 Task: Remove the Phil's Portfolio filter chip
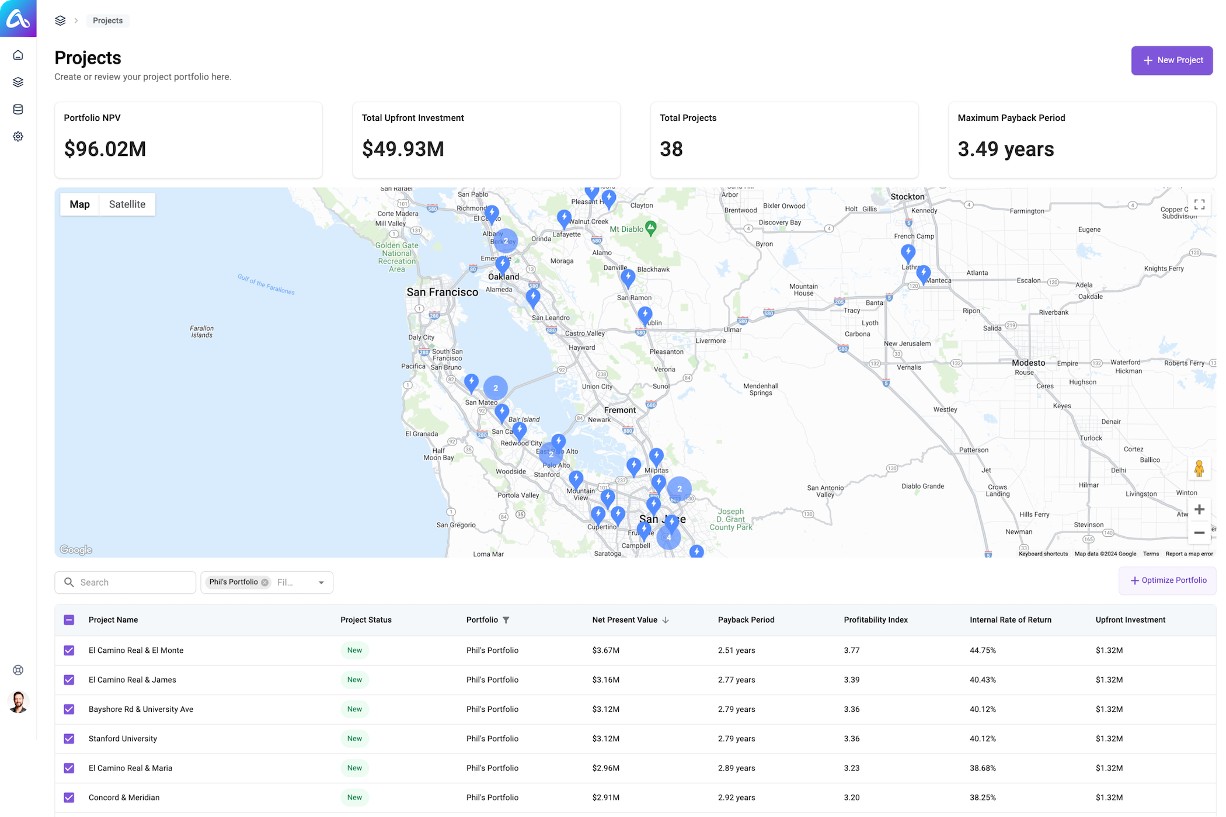pyautogui.click(x=264, y=582)
